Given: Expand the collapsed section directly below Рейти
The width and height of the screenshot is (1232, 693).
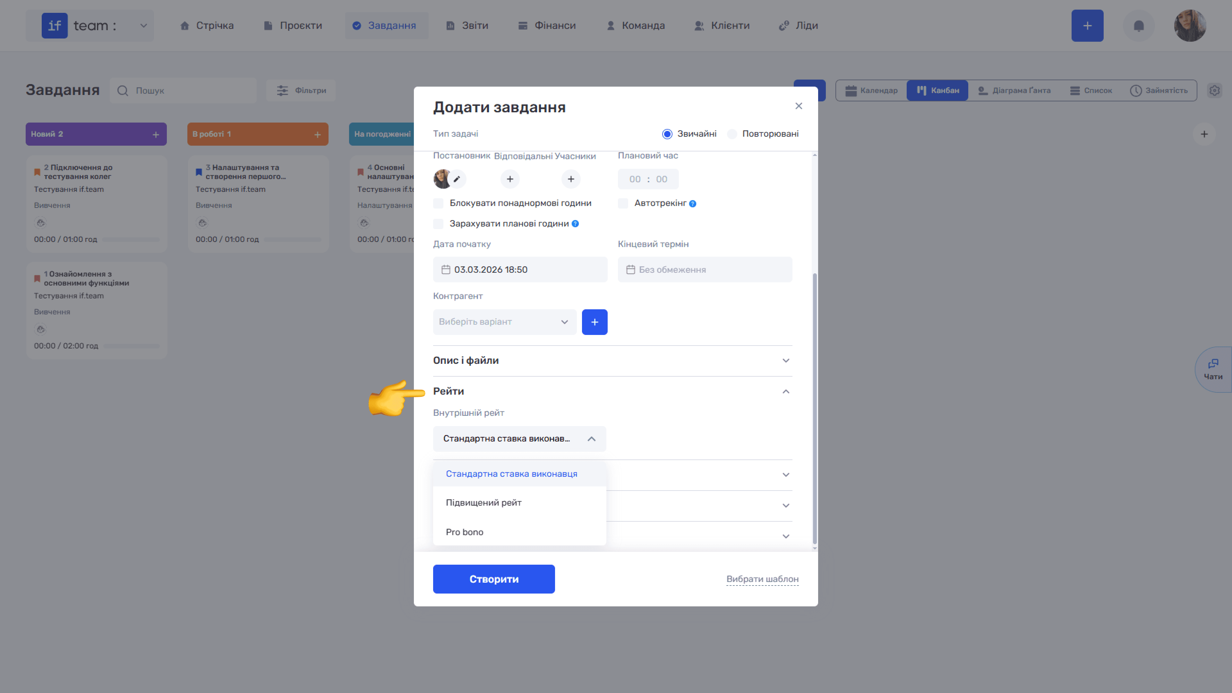Looking at the screenshot, I should [786, 475].
